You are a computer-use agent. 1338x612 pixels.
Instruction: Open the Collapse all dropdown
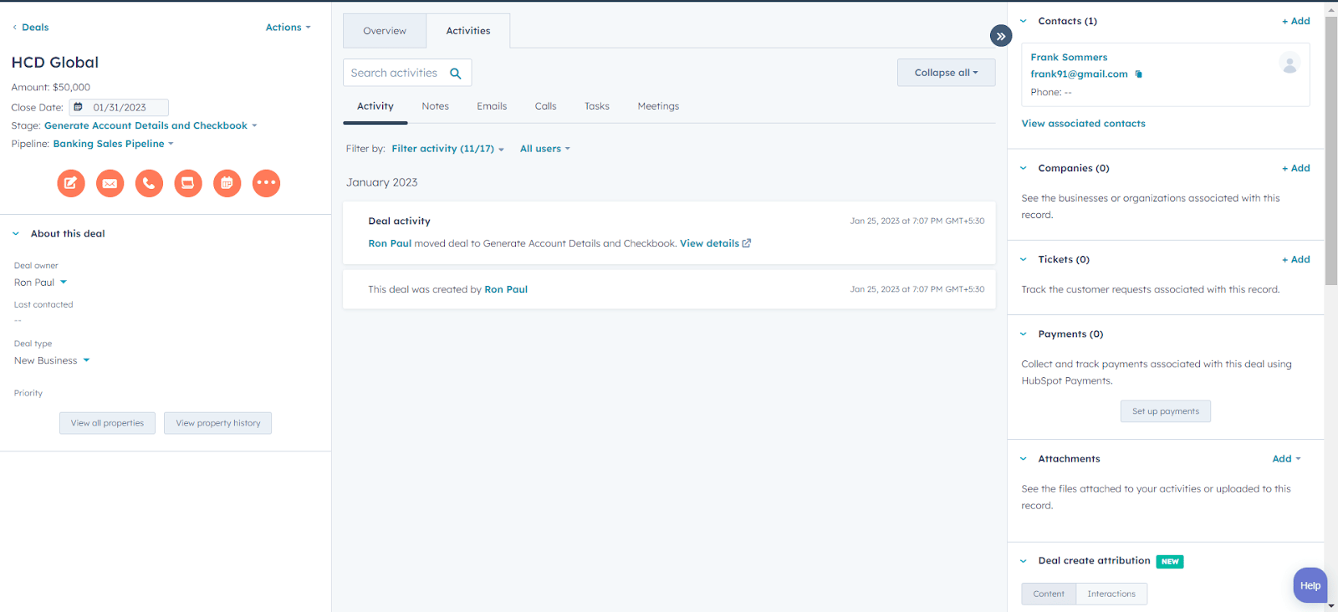click(x=946, y=73)
